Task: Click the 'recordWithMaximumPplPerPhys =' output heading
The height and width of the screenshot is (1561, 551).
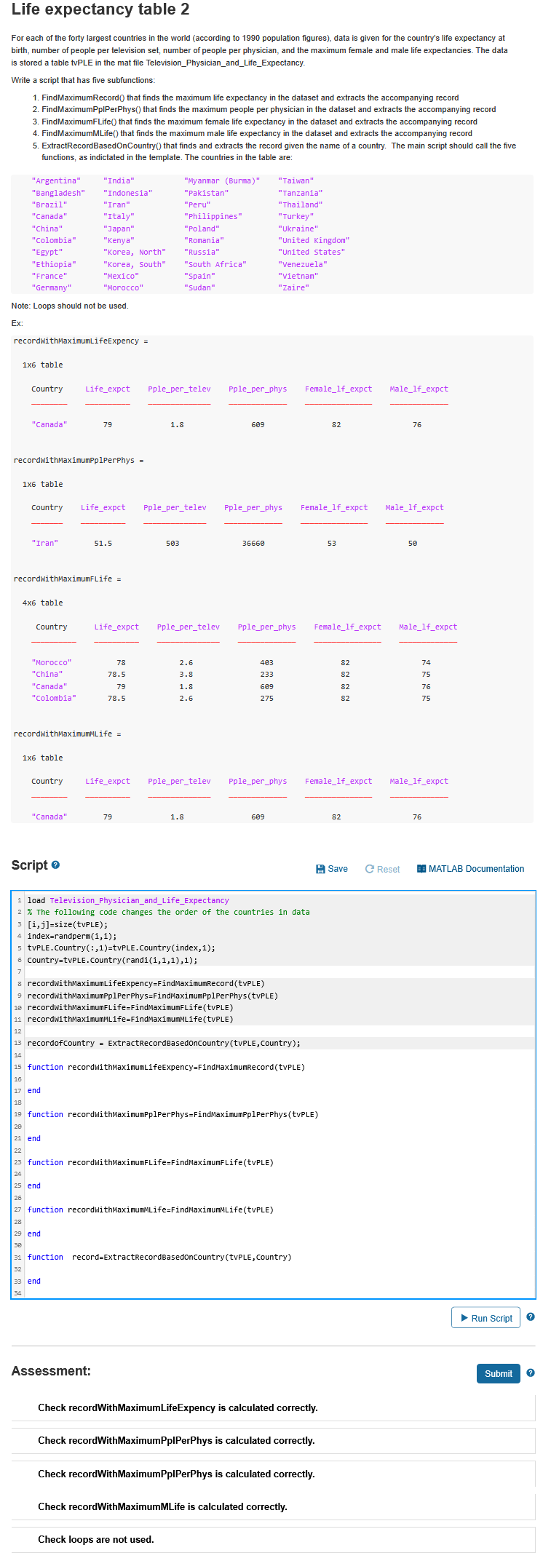Action: click(79, 460)
